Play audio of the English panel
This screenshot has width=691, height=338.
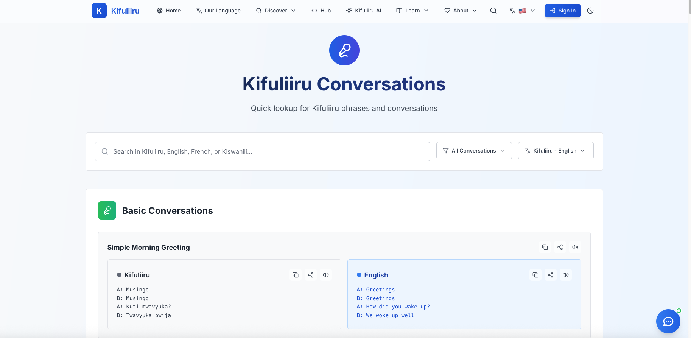pos(566,275)
